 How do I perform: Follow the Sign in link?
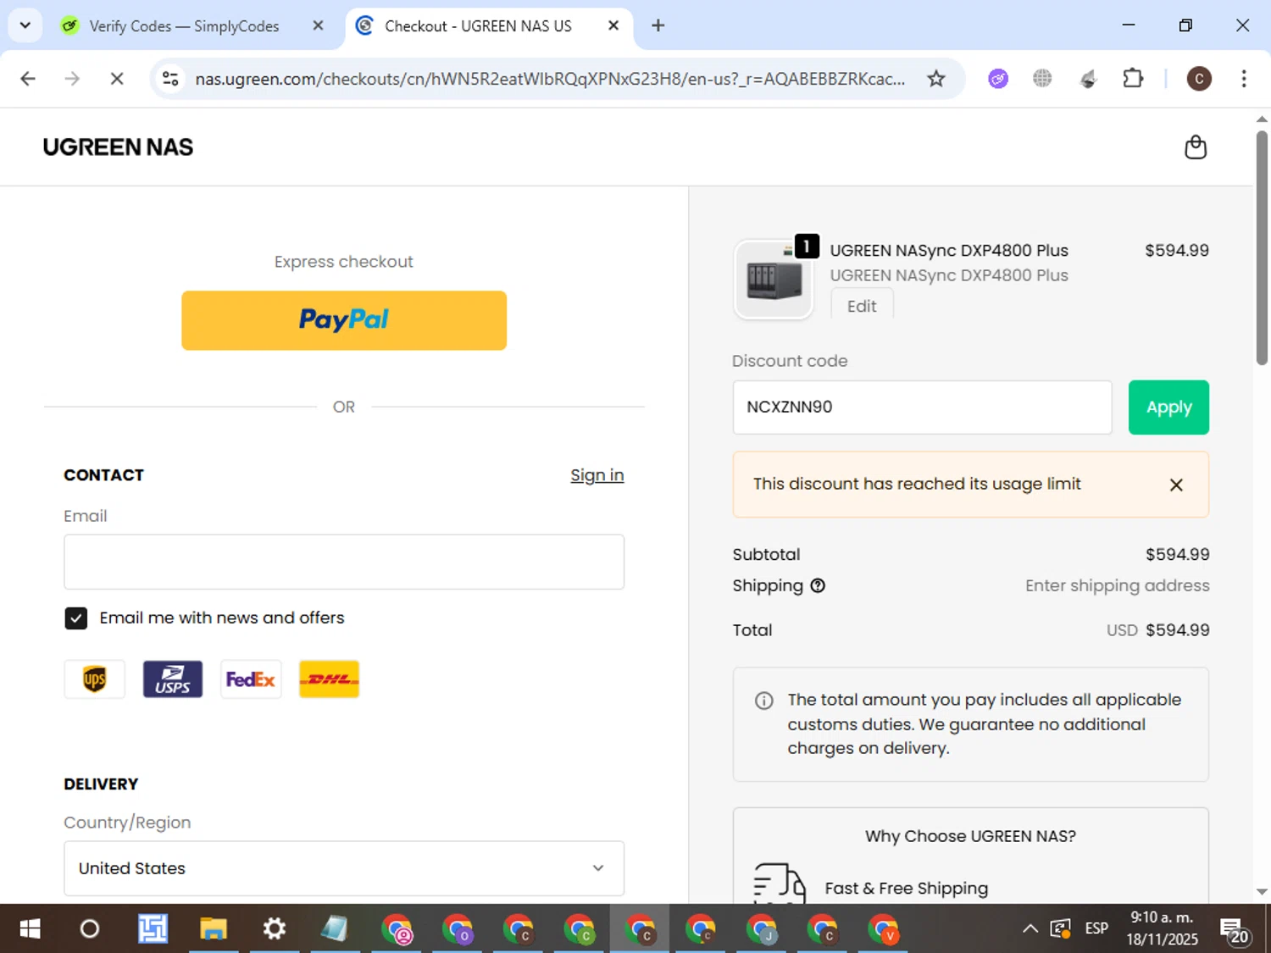[x=597, y=475]
